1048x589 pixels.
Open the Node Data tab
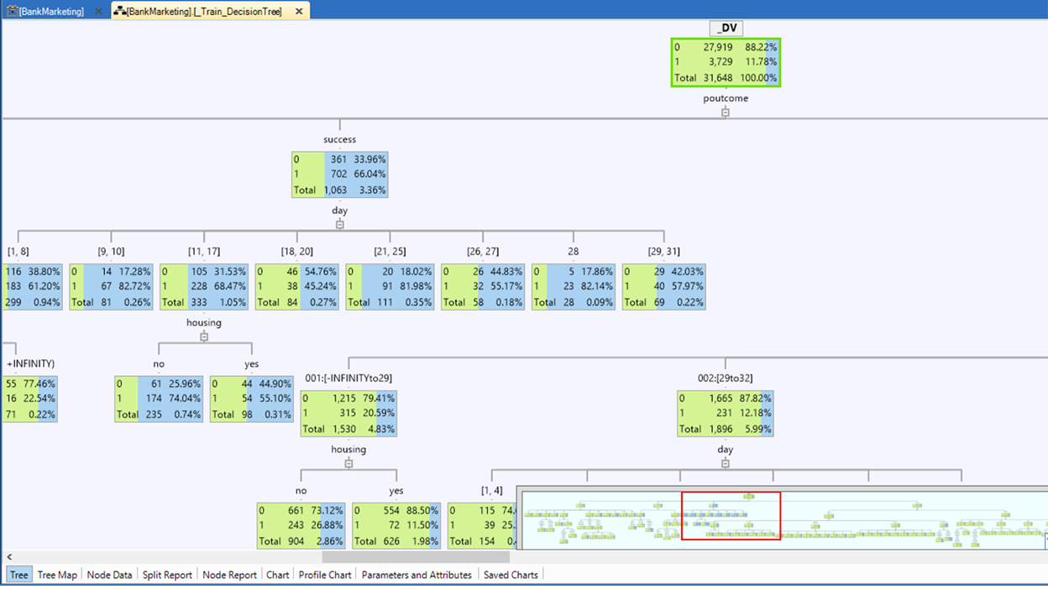coord(109,575)
